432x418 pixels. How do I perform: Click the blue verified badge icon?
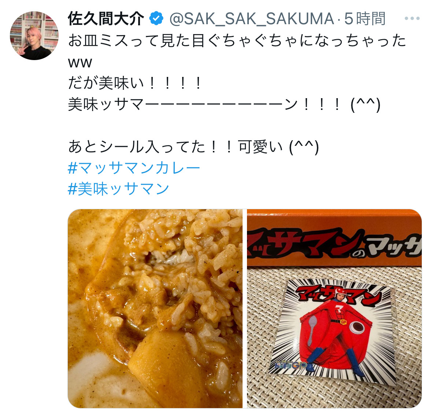point(156,18)
